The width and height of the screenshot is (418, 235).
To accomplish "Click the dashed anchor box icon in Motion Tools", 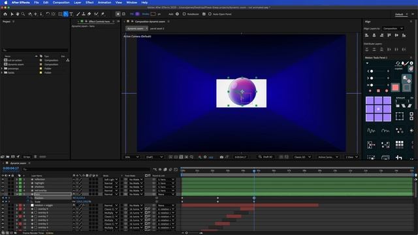I will [399, 116].
